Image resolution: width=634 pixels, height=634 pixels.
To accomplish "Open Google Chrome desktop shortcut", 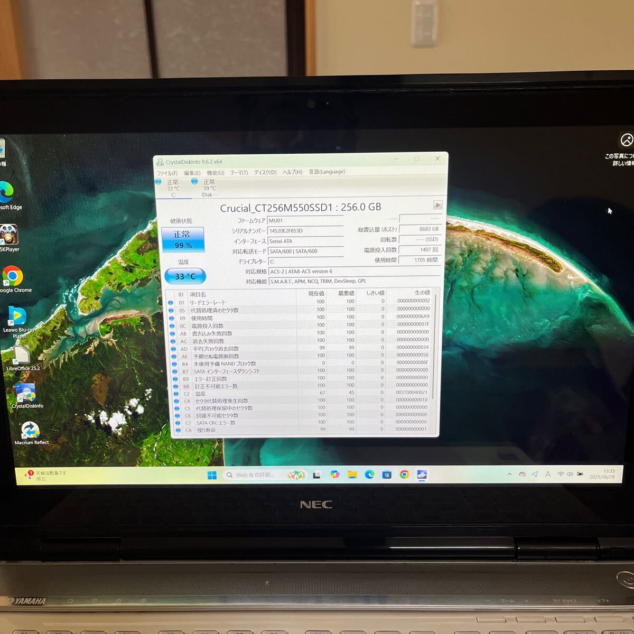I will point(15,279).
